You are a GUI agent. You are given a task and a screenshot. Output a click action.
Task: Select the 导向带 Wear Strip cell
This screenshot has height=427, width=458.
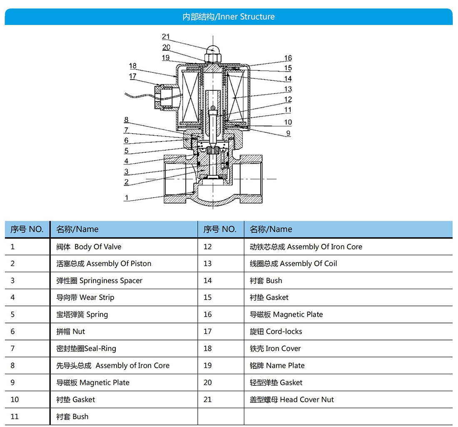pos(124,298)
